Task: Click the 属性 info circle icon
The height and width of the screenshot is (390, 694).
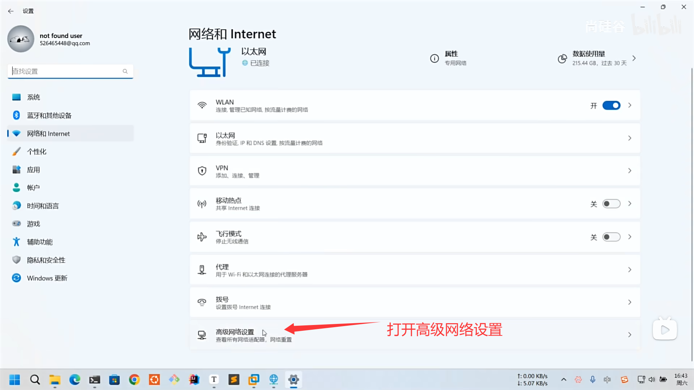Action: click(434, 58)
